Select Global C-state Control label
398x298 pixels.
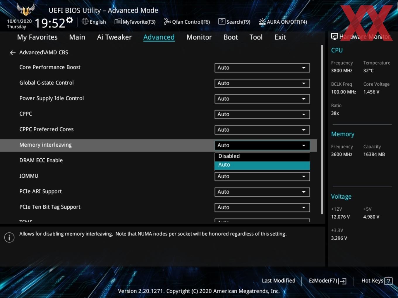click(47, 83)
